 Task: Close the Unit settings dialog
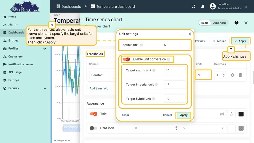tap(190, 34)
